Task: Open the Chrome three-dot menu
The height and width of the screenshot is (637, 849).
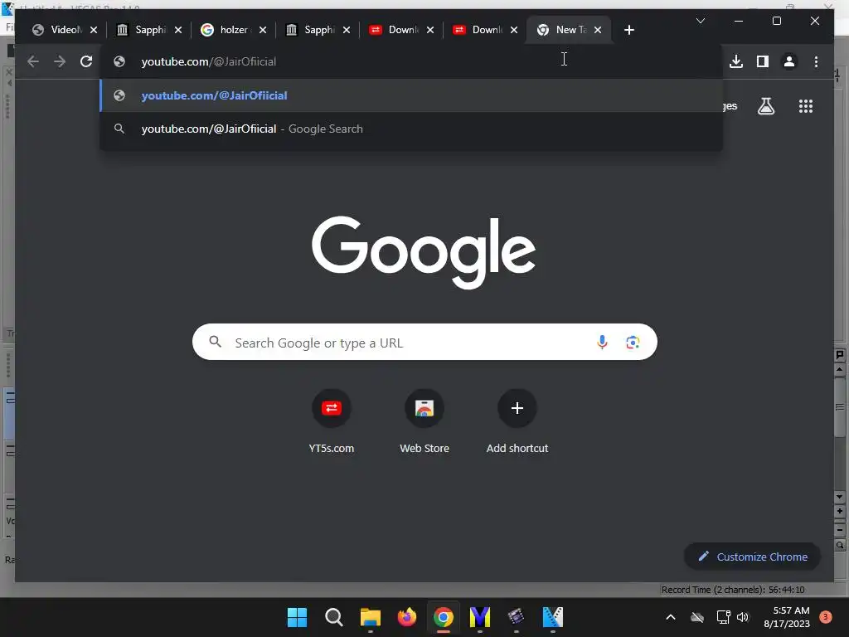Action: 816,61
